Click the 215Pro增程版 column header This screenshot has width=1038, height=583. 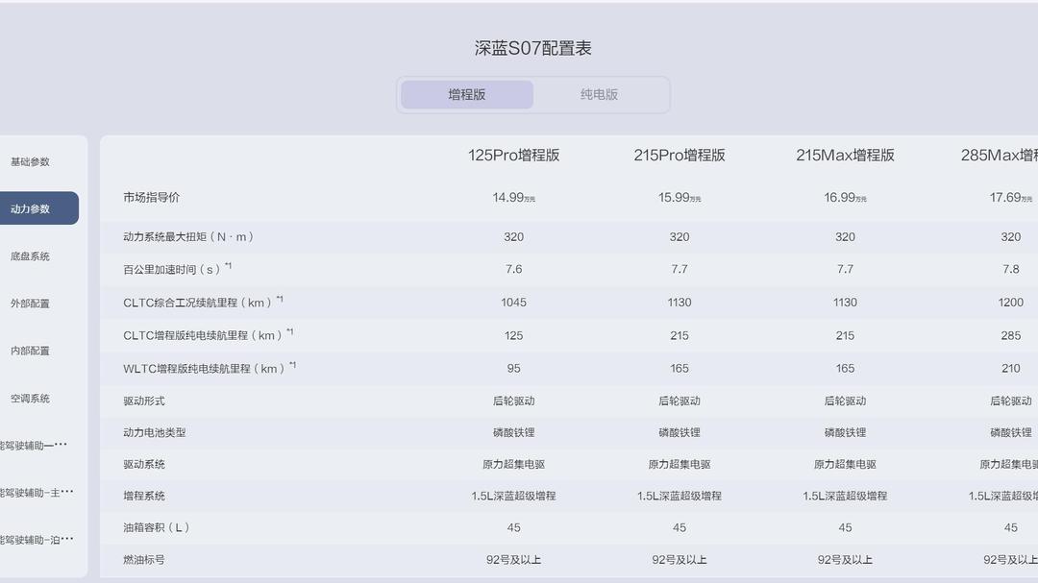tap(679, 154)
